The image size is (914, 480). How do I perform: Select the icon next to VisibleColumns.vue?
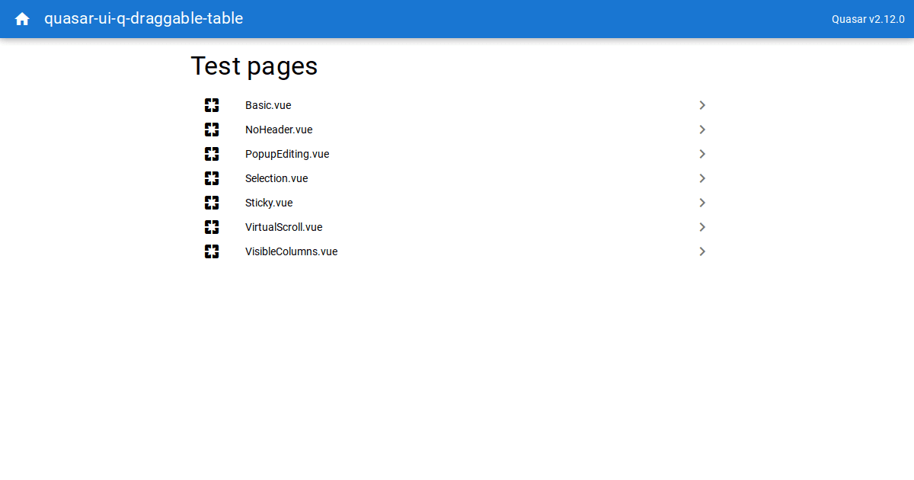coord(212,251)
